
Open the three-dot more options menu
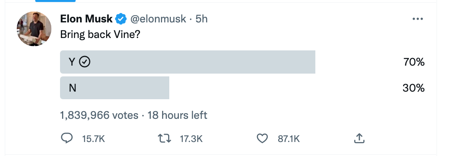click(417, 19)
